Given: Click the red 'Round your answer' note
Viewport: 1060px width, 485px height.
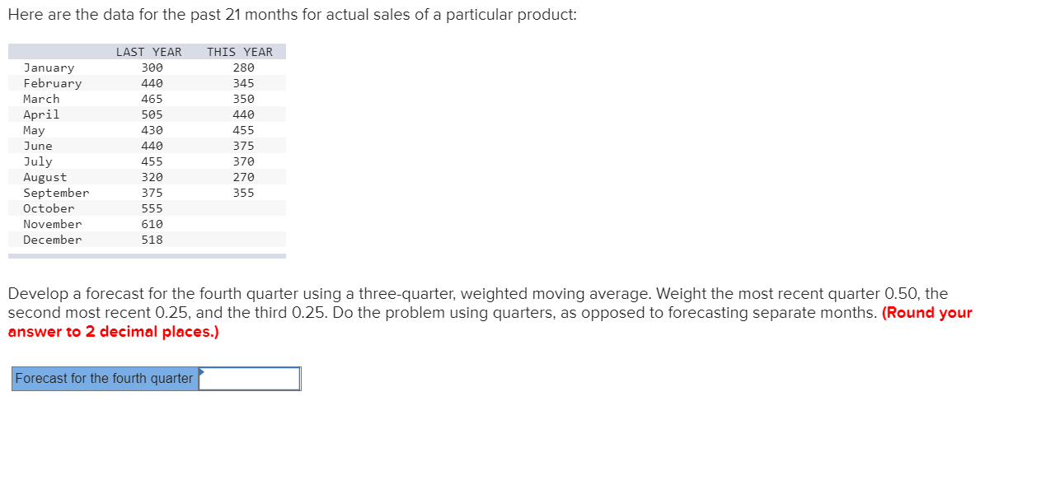Looking at the screenshot, I should tap(490, 322).
